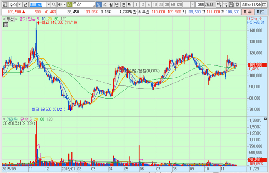Select the 틱 tick chart tab

point(130,4)
